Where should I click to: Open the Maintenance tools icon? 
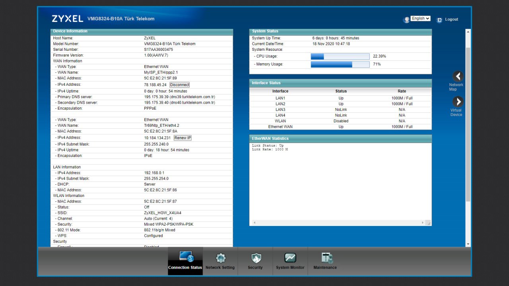click(327, 258)
